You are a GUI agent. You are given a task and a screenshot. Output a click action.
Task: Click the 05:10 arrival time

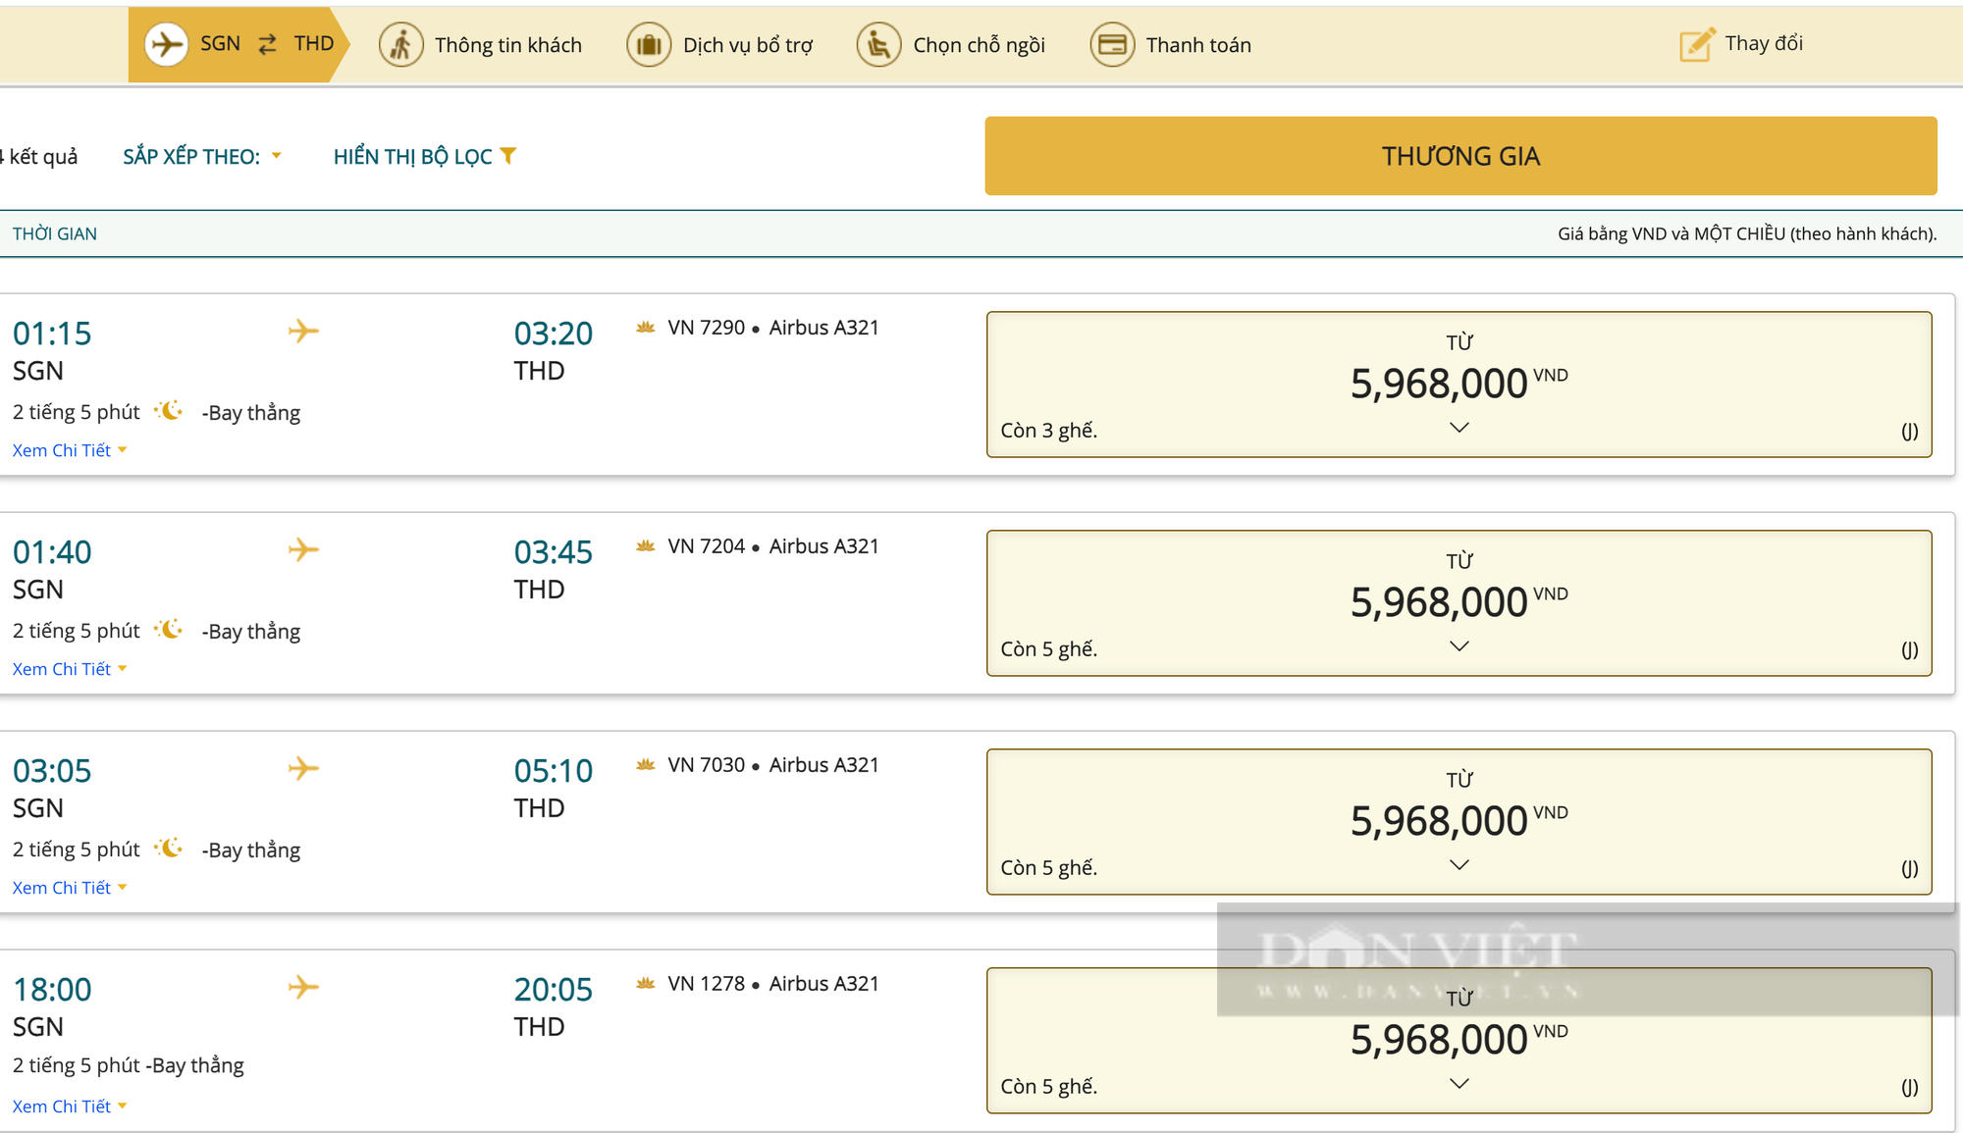click(x=554, y=771)
